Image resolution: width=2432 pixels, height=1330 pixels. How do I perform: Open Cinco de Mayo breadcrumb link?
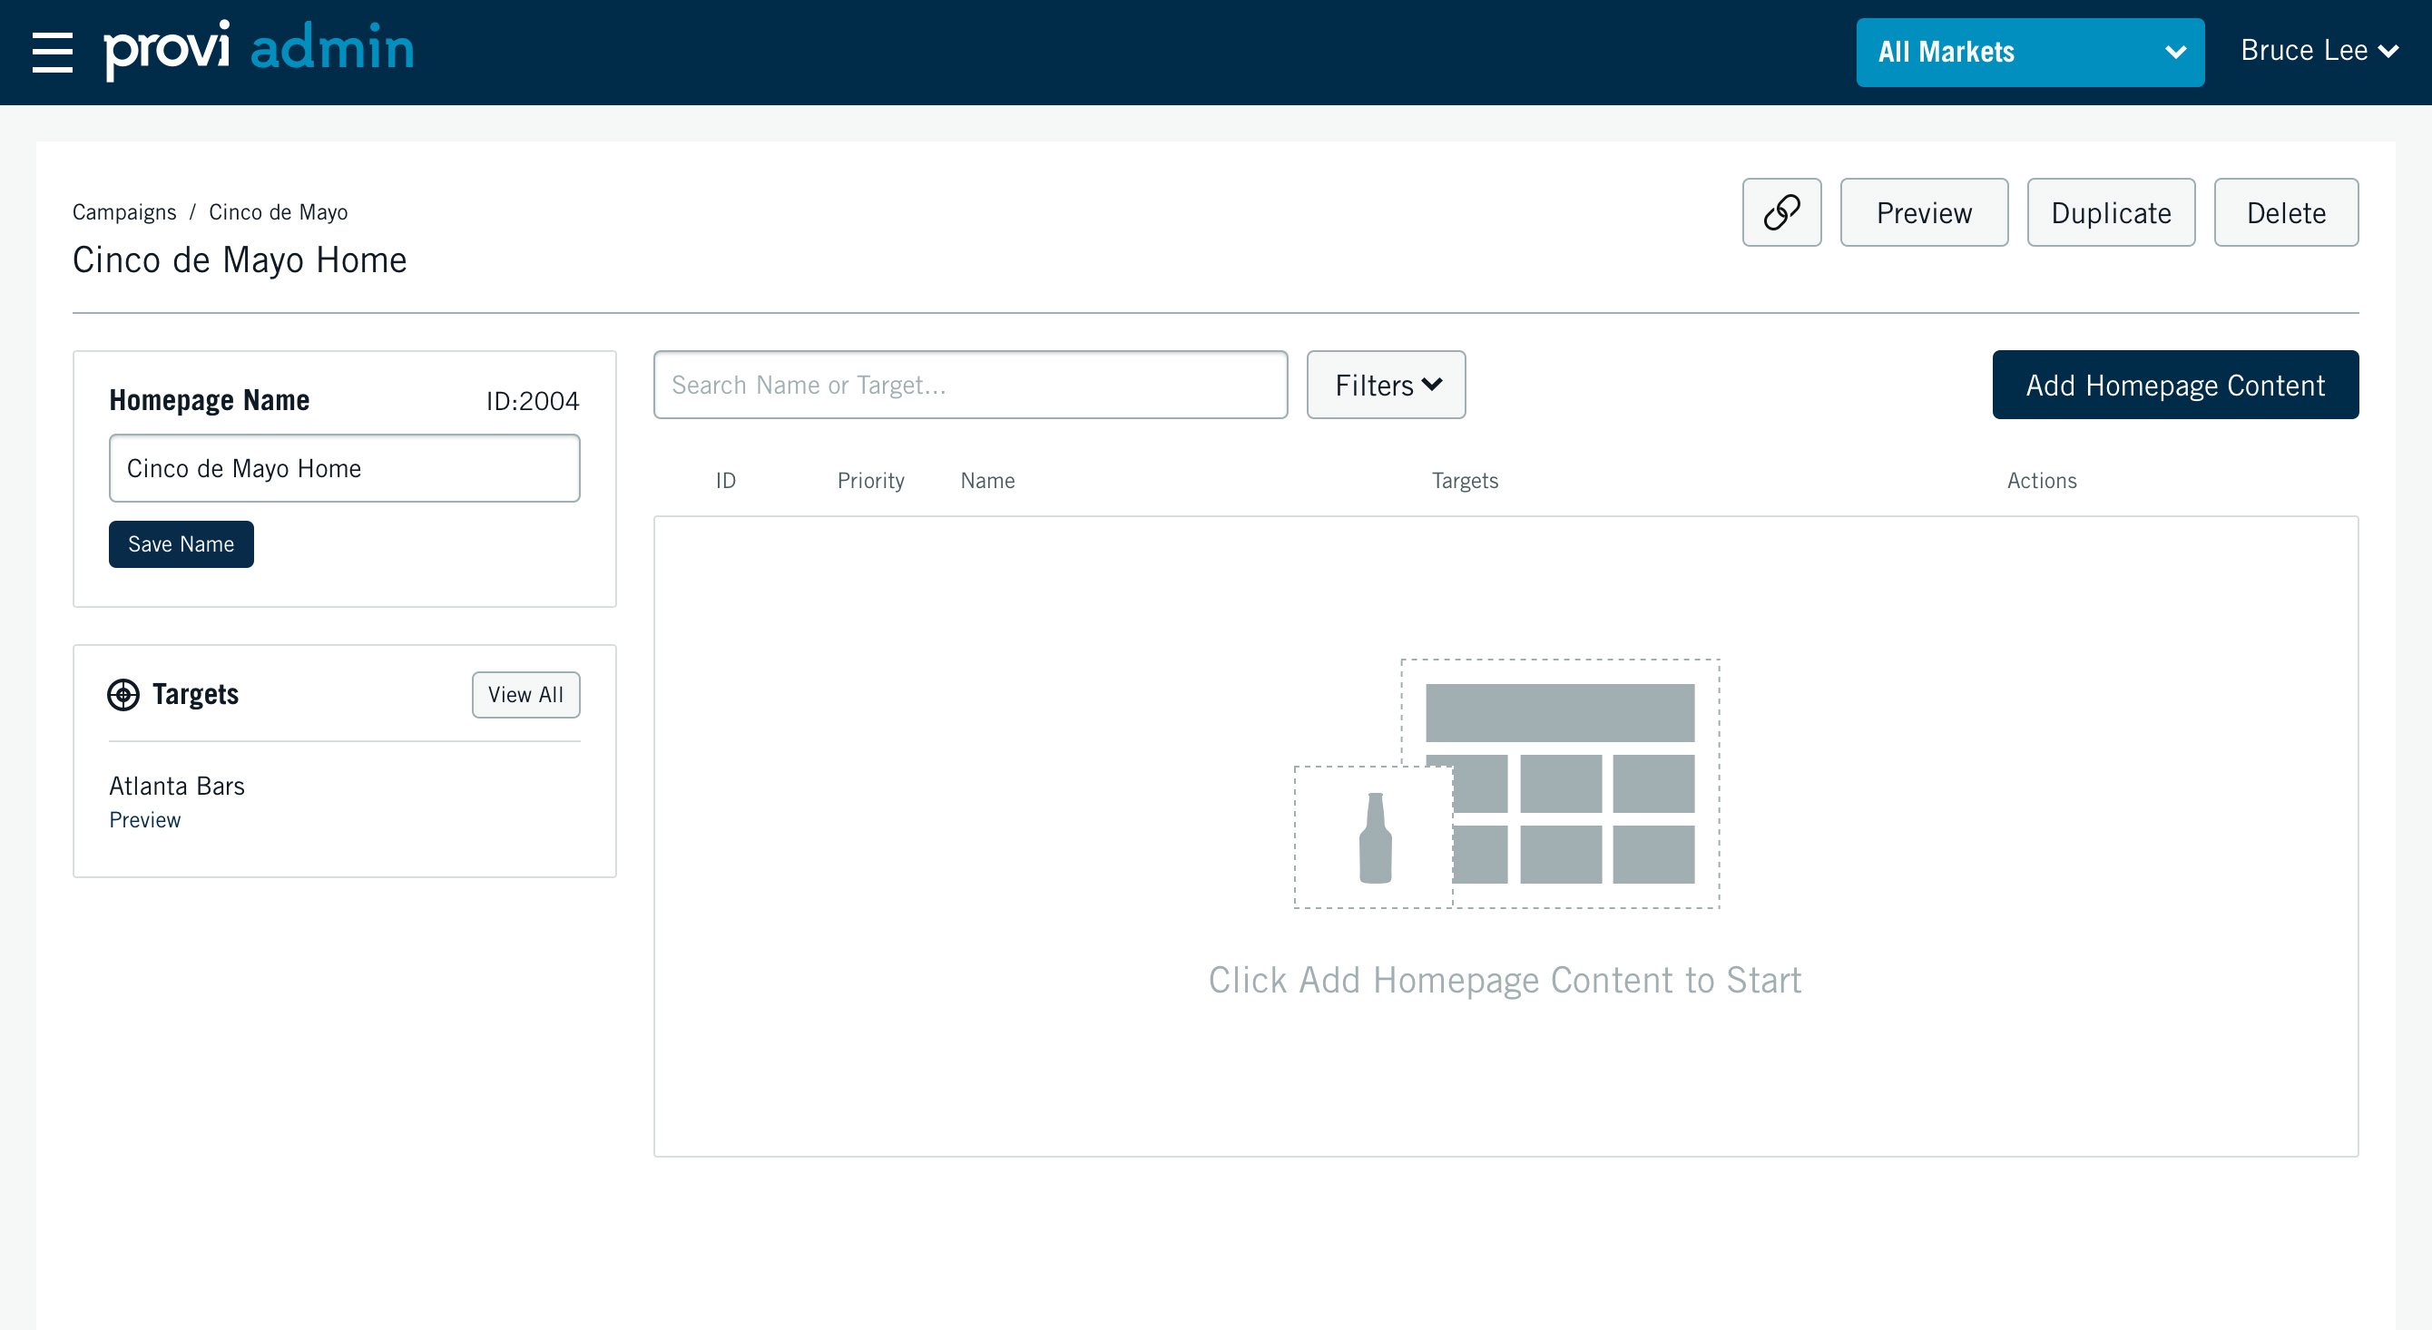coord(279,212)
